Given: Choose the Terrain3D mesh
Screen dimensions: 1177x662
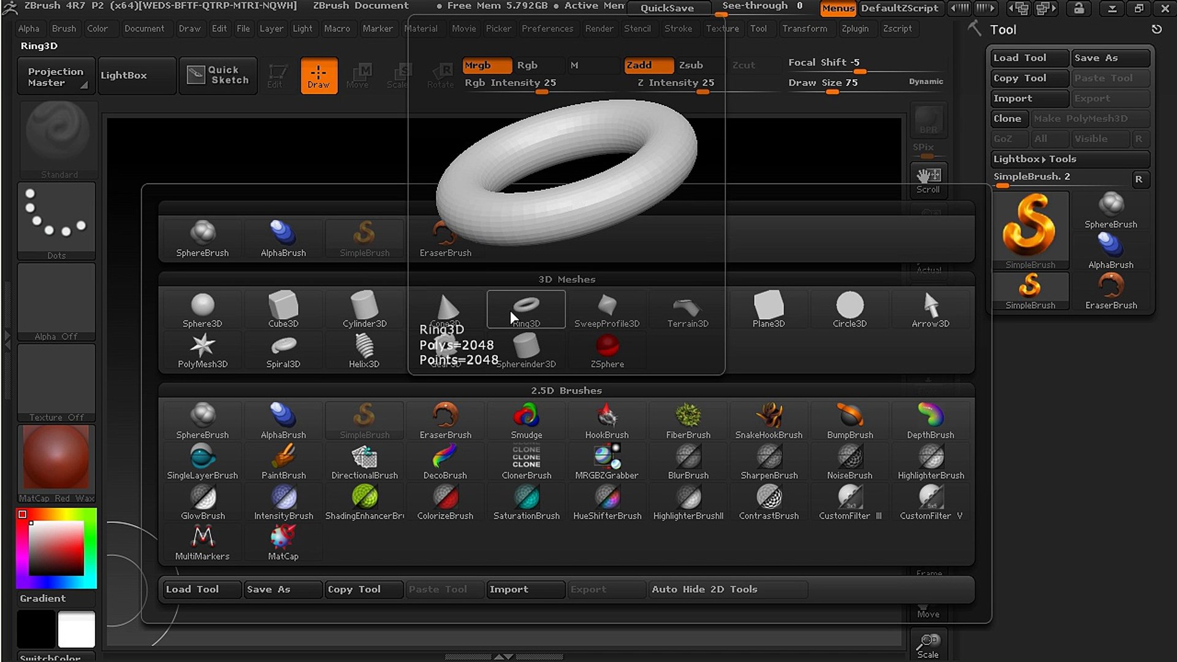Looking at the screenshot, I should [x=688, y=310].
